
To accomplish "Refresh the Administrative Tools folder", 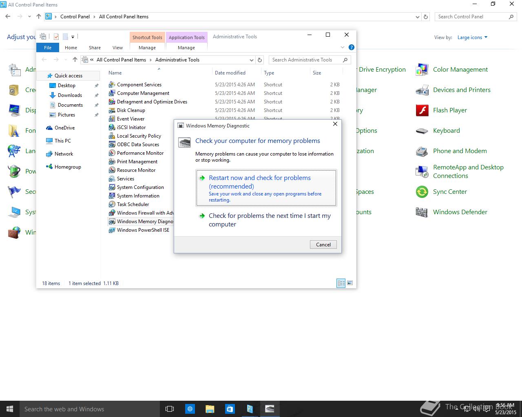I will coord(260,60).
